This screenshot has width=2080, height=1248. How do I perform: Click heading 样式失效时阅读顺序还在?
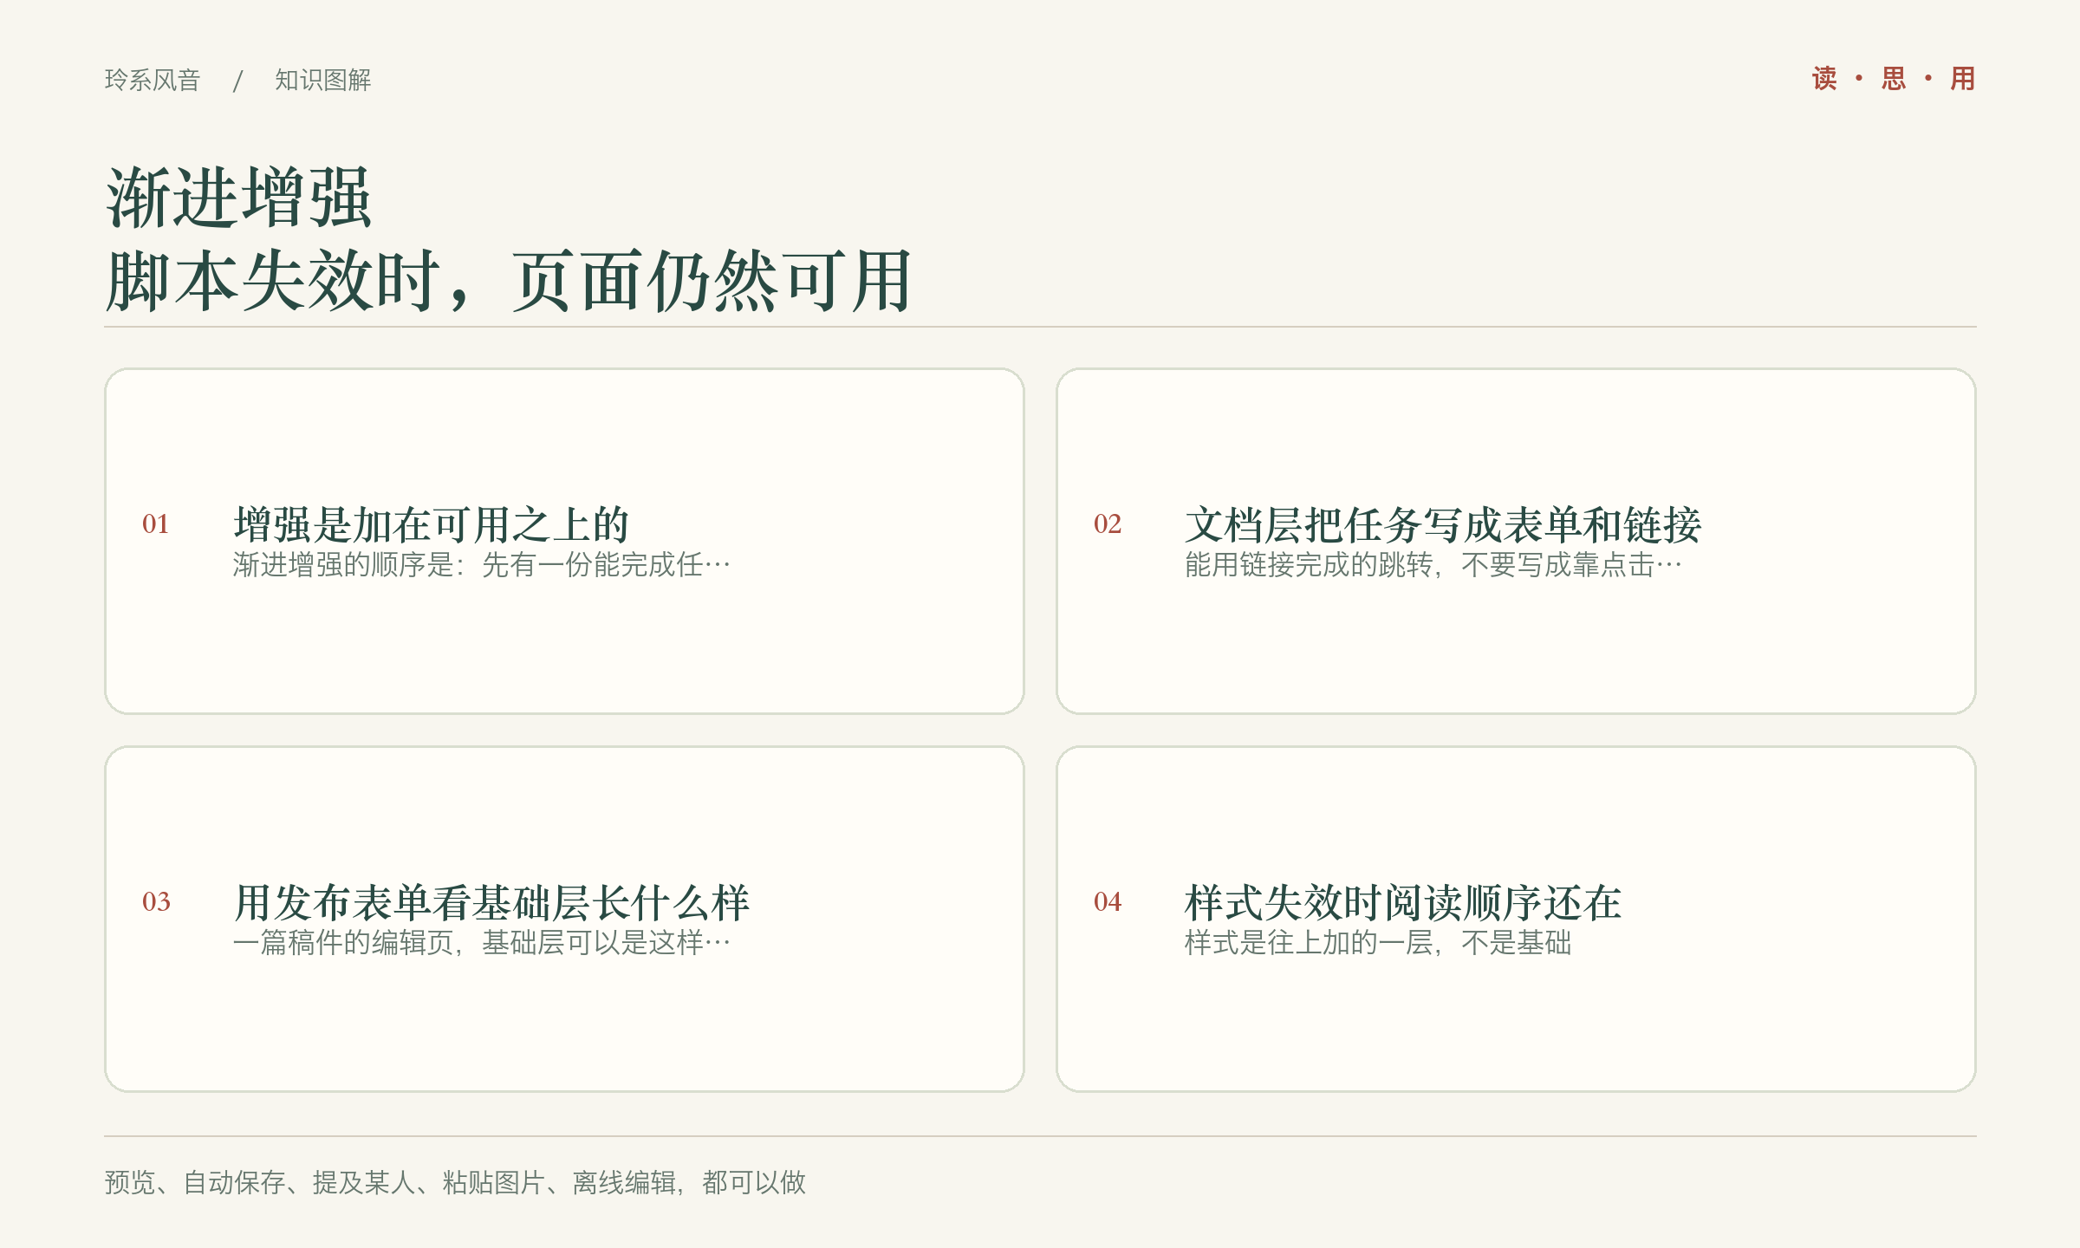[1402, 903]
